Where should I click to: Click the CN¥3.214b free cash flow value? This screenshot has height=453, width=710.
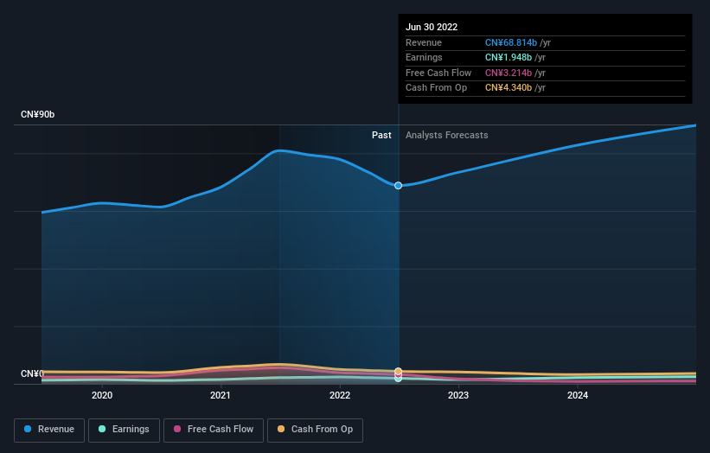(x=508, y=73)
